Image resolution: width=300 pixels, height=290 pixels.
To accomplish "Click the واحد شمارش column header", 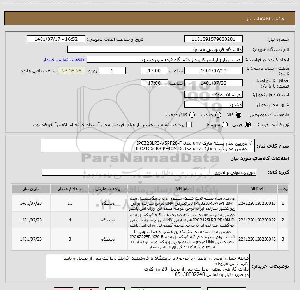I will pos(108,189).
